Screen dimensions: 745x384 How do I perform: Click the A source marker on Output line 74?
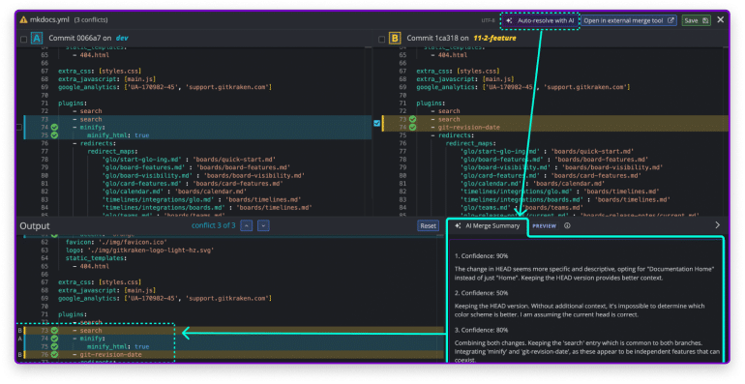[19, 339]
